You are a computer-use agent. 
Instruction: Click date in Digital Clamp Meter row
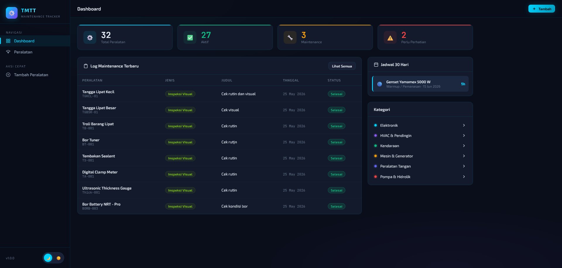pyautogui.click(x=294, y=174)
